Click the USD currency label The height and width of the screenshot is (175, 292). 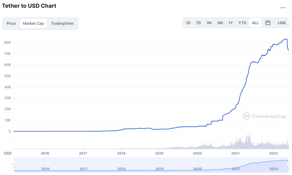[x=8, y=153]
